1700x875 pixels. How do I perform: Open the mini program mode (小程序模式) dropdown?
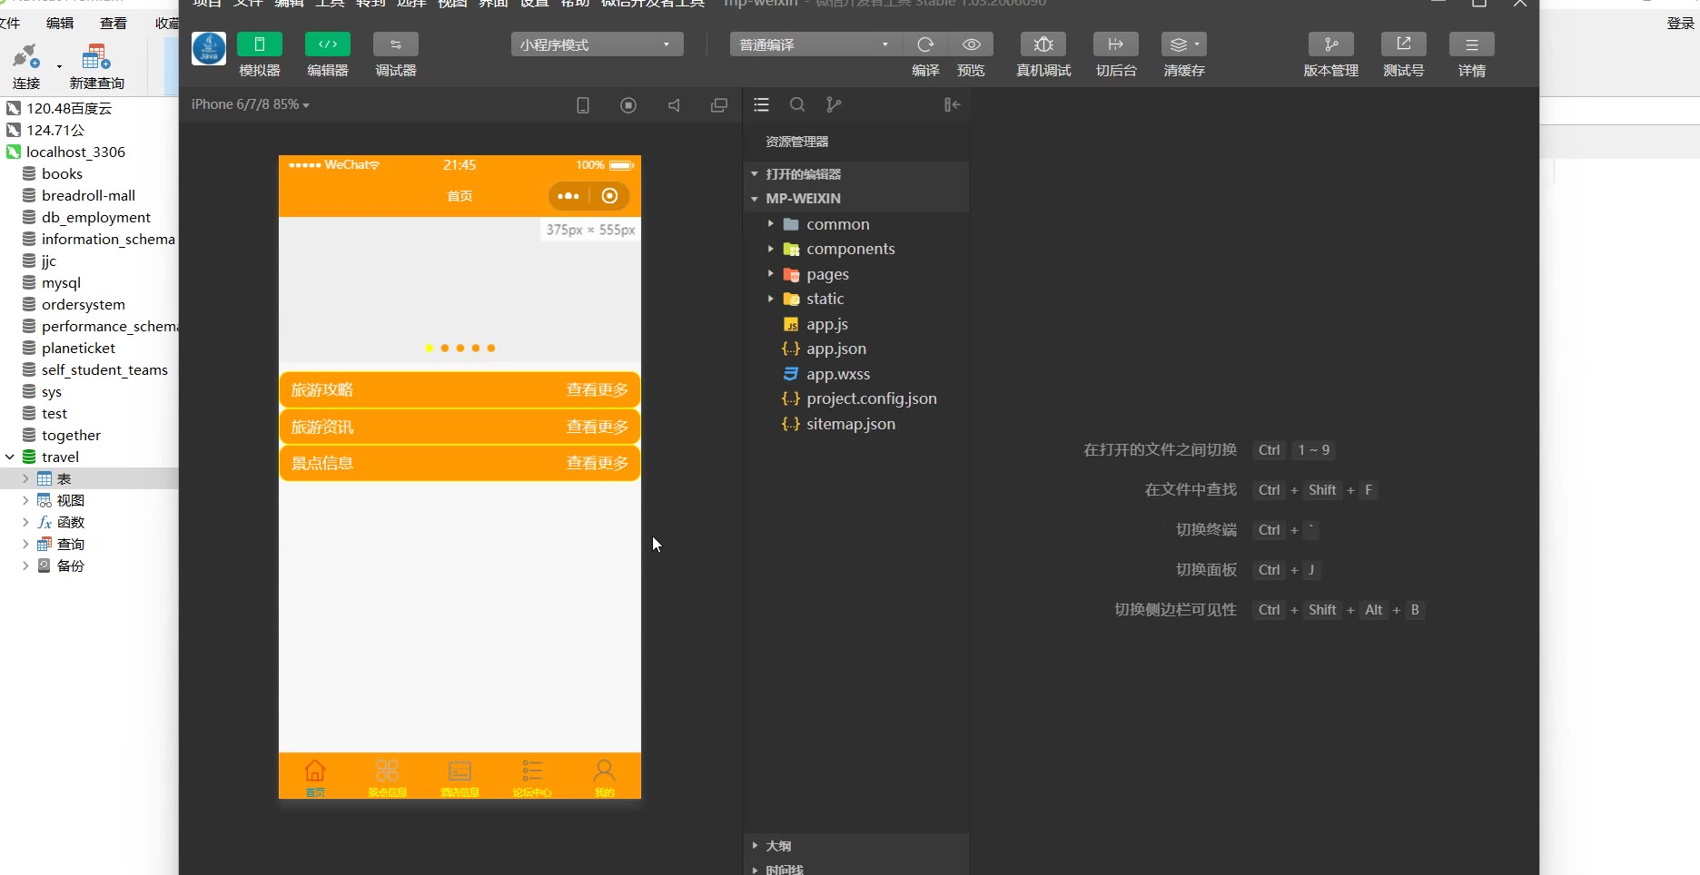[597, 44]
